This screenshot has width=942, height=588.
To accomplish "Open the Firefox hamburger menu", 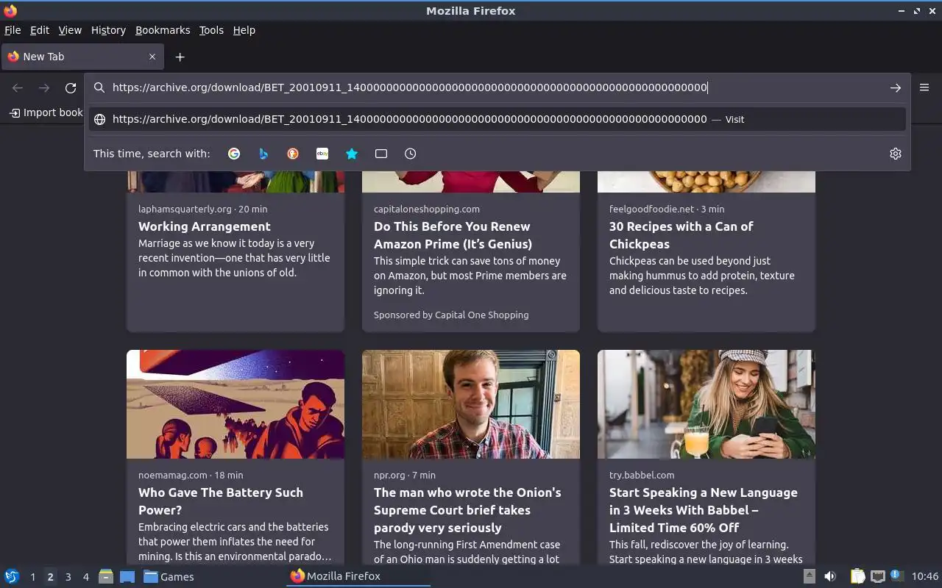I will coord(924,87).
